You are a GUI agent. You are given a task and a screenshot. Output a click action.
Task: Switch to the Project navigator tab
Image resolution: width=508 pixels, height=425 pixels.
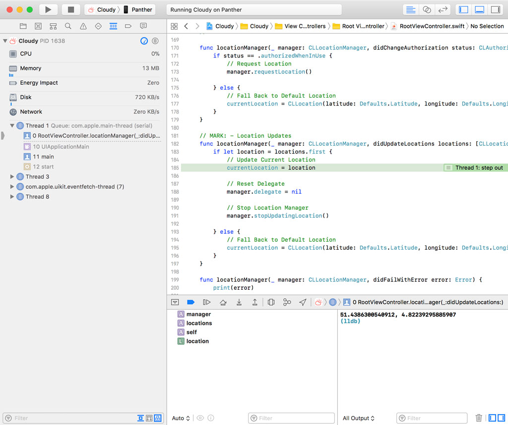tap(23, 26)
